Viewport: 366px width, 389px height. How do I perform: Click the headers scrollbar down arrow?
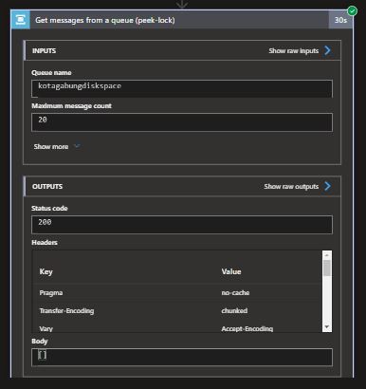327,327
